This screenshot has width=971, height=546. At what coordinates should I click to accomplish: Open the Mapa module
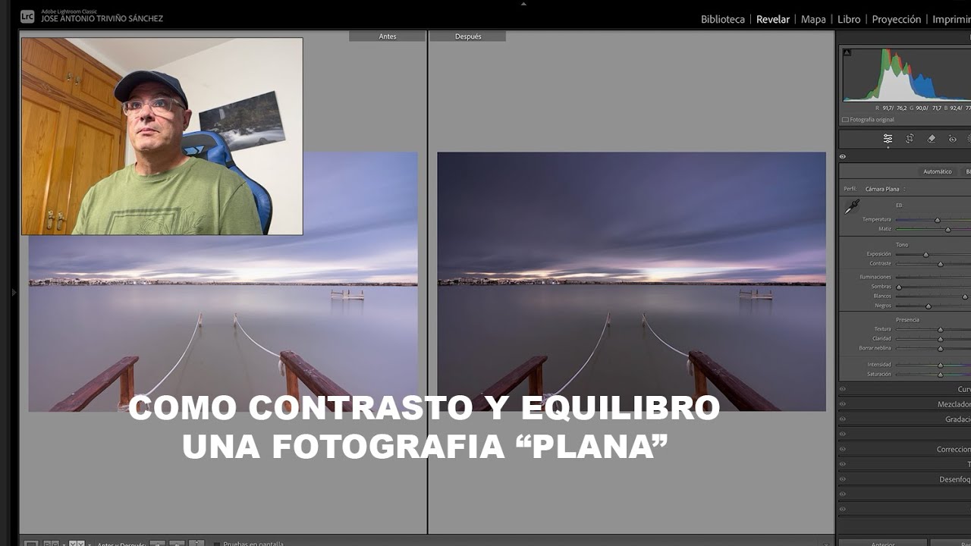tap(813, 19)
